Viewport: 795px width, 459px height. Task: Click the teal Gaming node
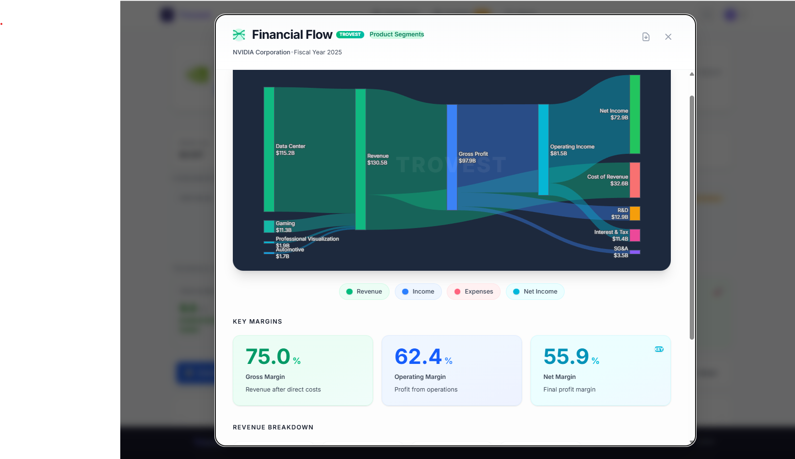click(269, 227)
